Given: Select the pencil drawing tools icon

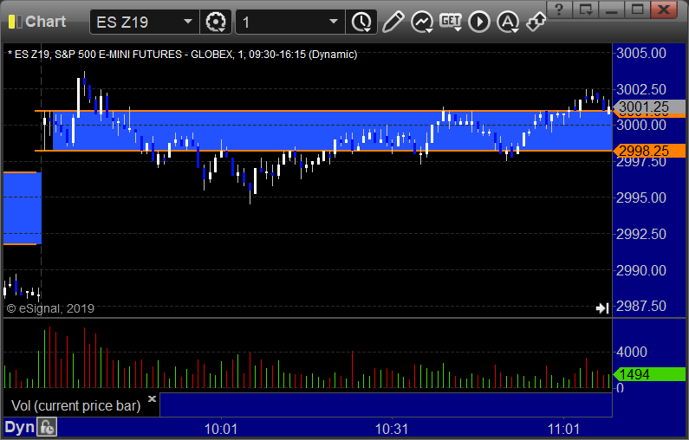Looking at the screenshot, I should pos(393,22).
